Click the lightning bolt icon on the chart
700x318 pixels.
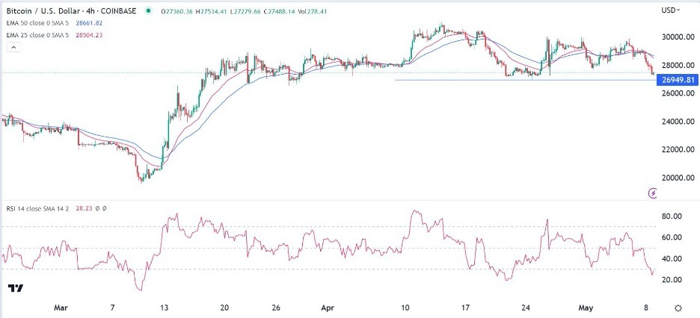click(654, 193)
